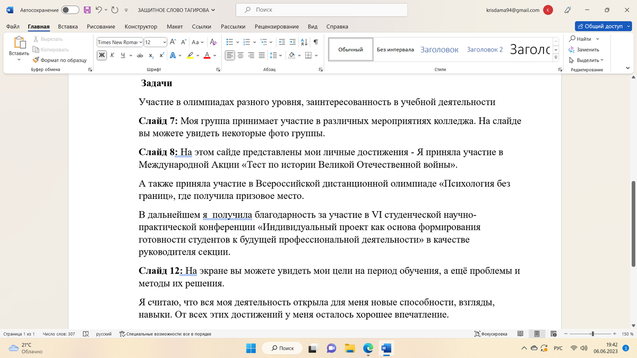Click the Windows Start button

point(251,348)
